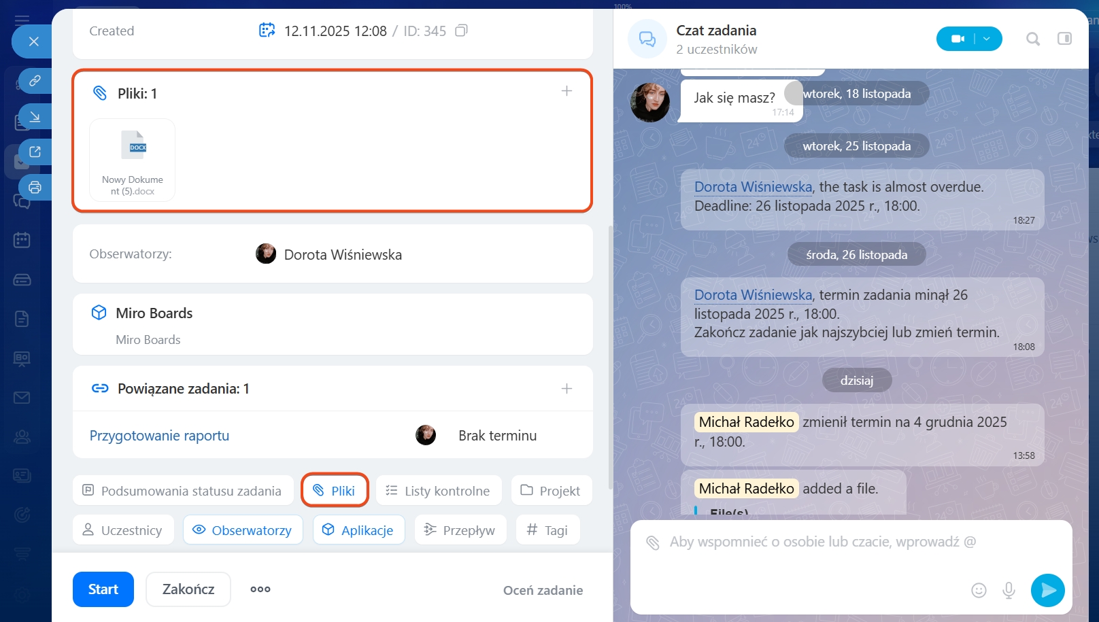Attach a file with chat paperclip icon

point(653,542)
